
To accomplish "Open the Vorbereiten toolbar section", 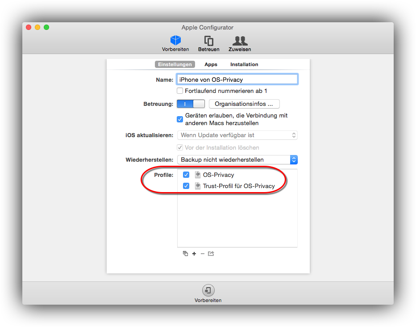I will [175, 43].
